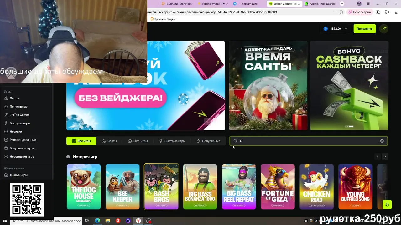
Task: Open the Yandex Browser taskbar icon
Action: pyautogui.click(x=138, y=221)
